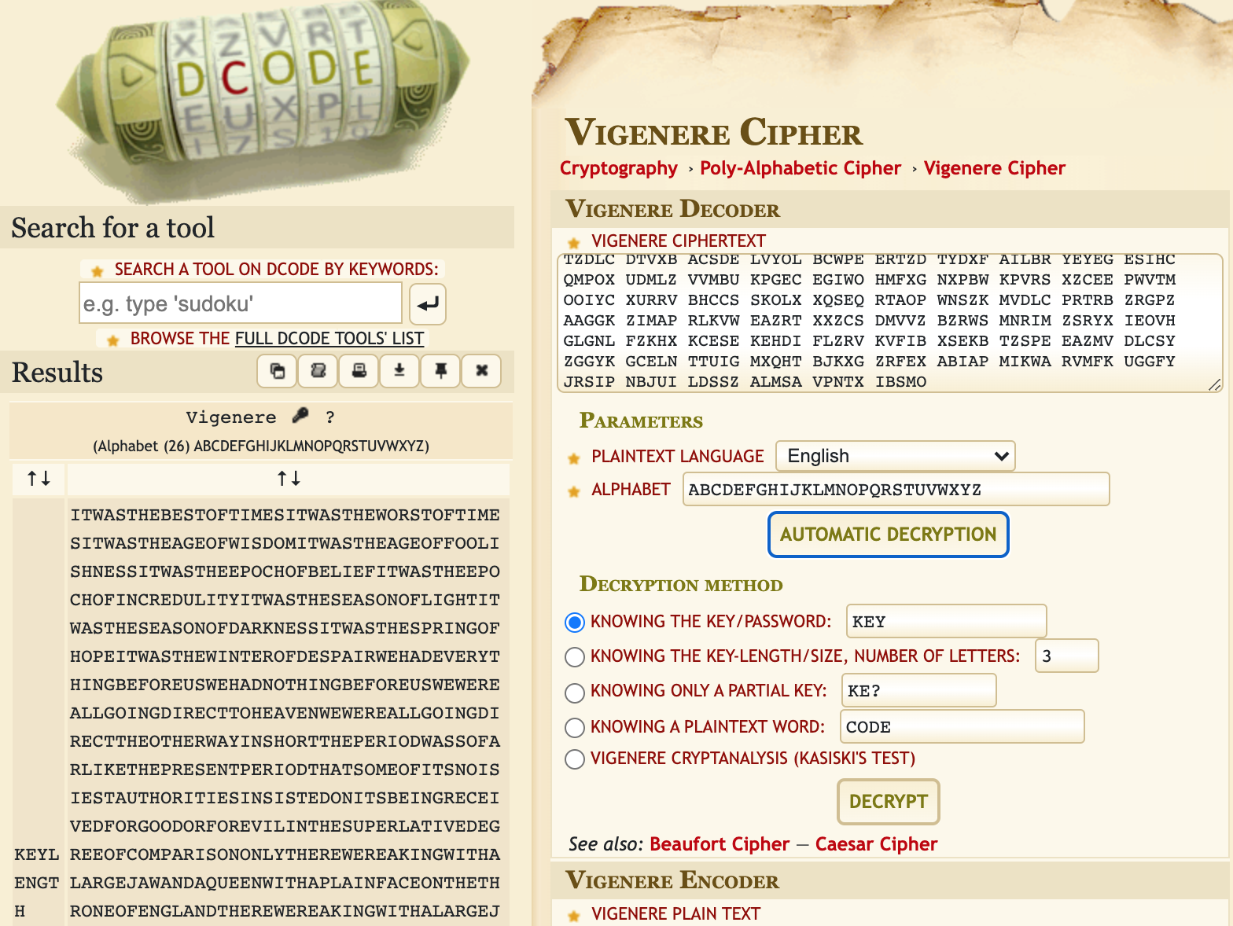
Task: Print the results
Action: tap(359, 371)
